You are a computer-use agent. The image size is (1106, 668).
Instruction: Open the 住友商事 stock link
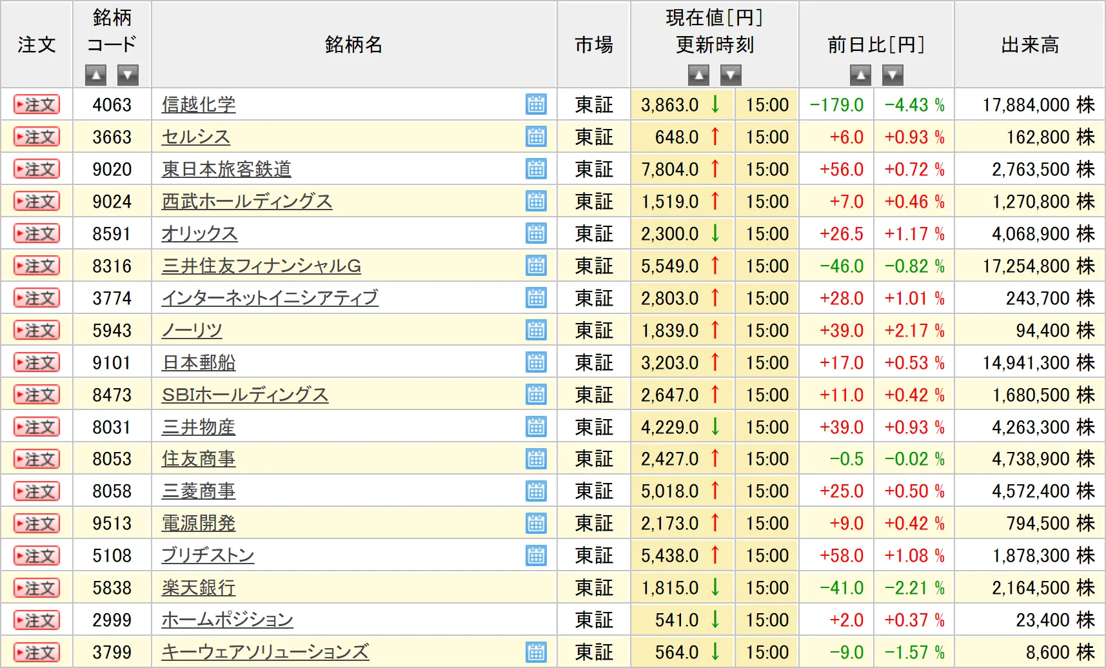coord(199,459)
